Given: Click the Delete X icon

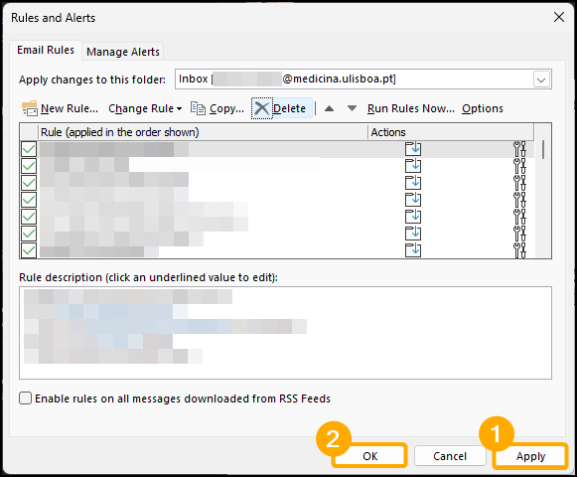Looking at the screenshot, I should click(261, 108).
